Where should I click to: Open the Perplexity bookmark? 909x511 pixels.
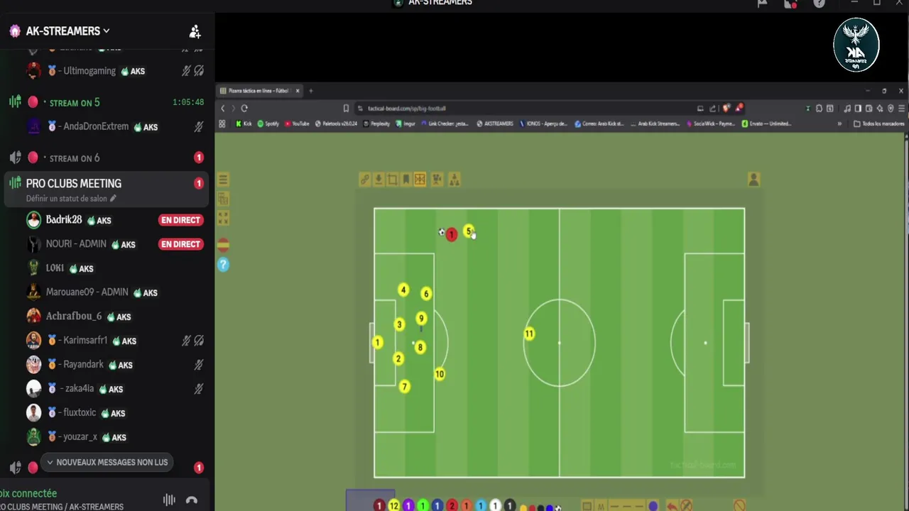(376, 123)
